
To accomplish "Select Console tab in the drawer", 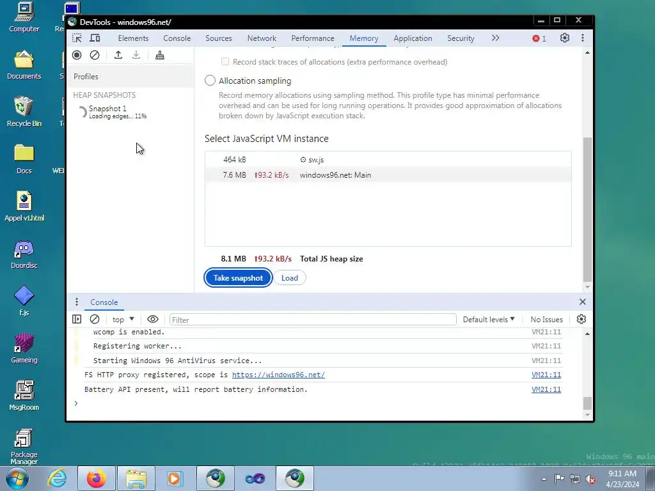I will [x=104, y=302].
